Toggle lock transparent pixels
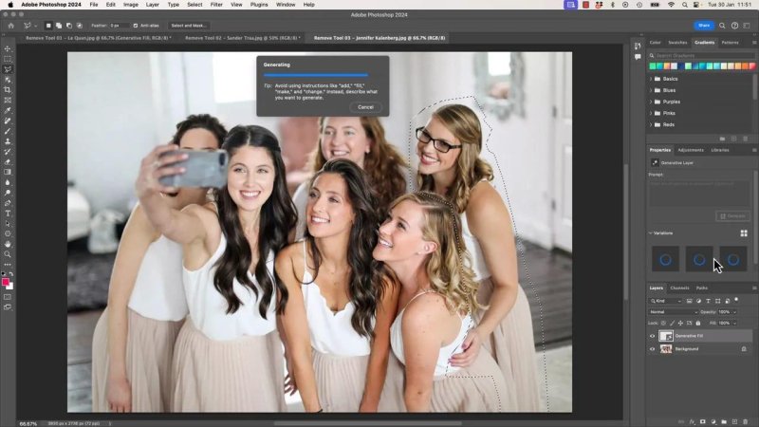This screenshot has height=427, width=759. click(663, 323)
